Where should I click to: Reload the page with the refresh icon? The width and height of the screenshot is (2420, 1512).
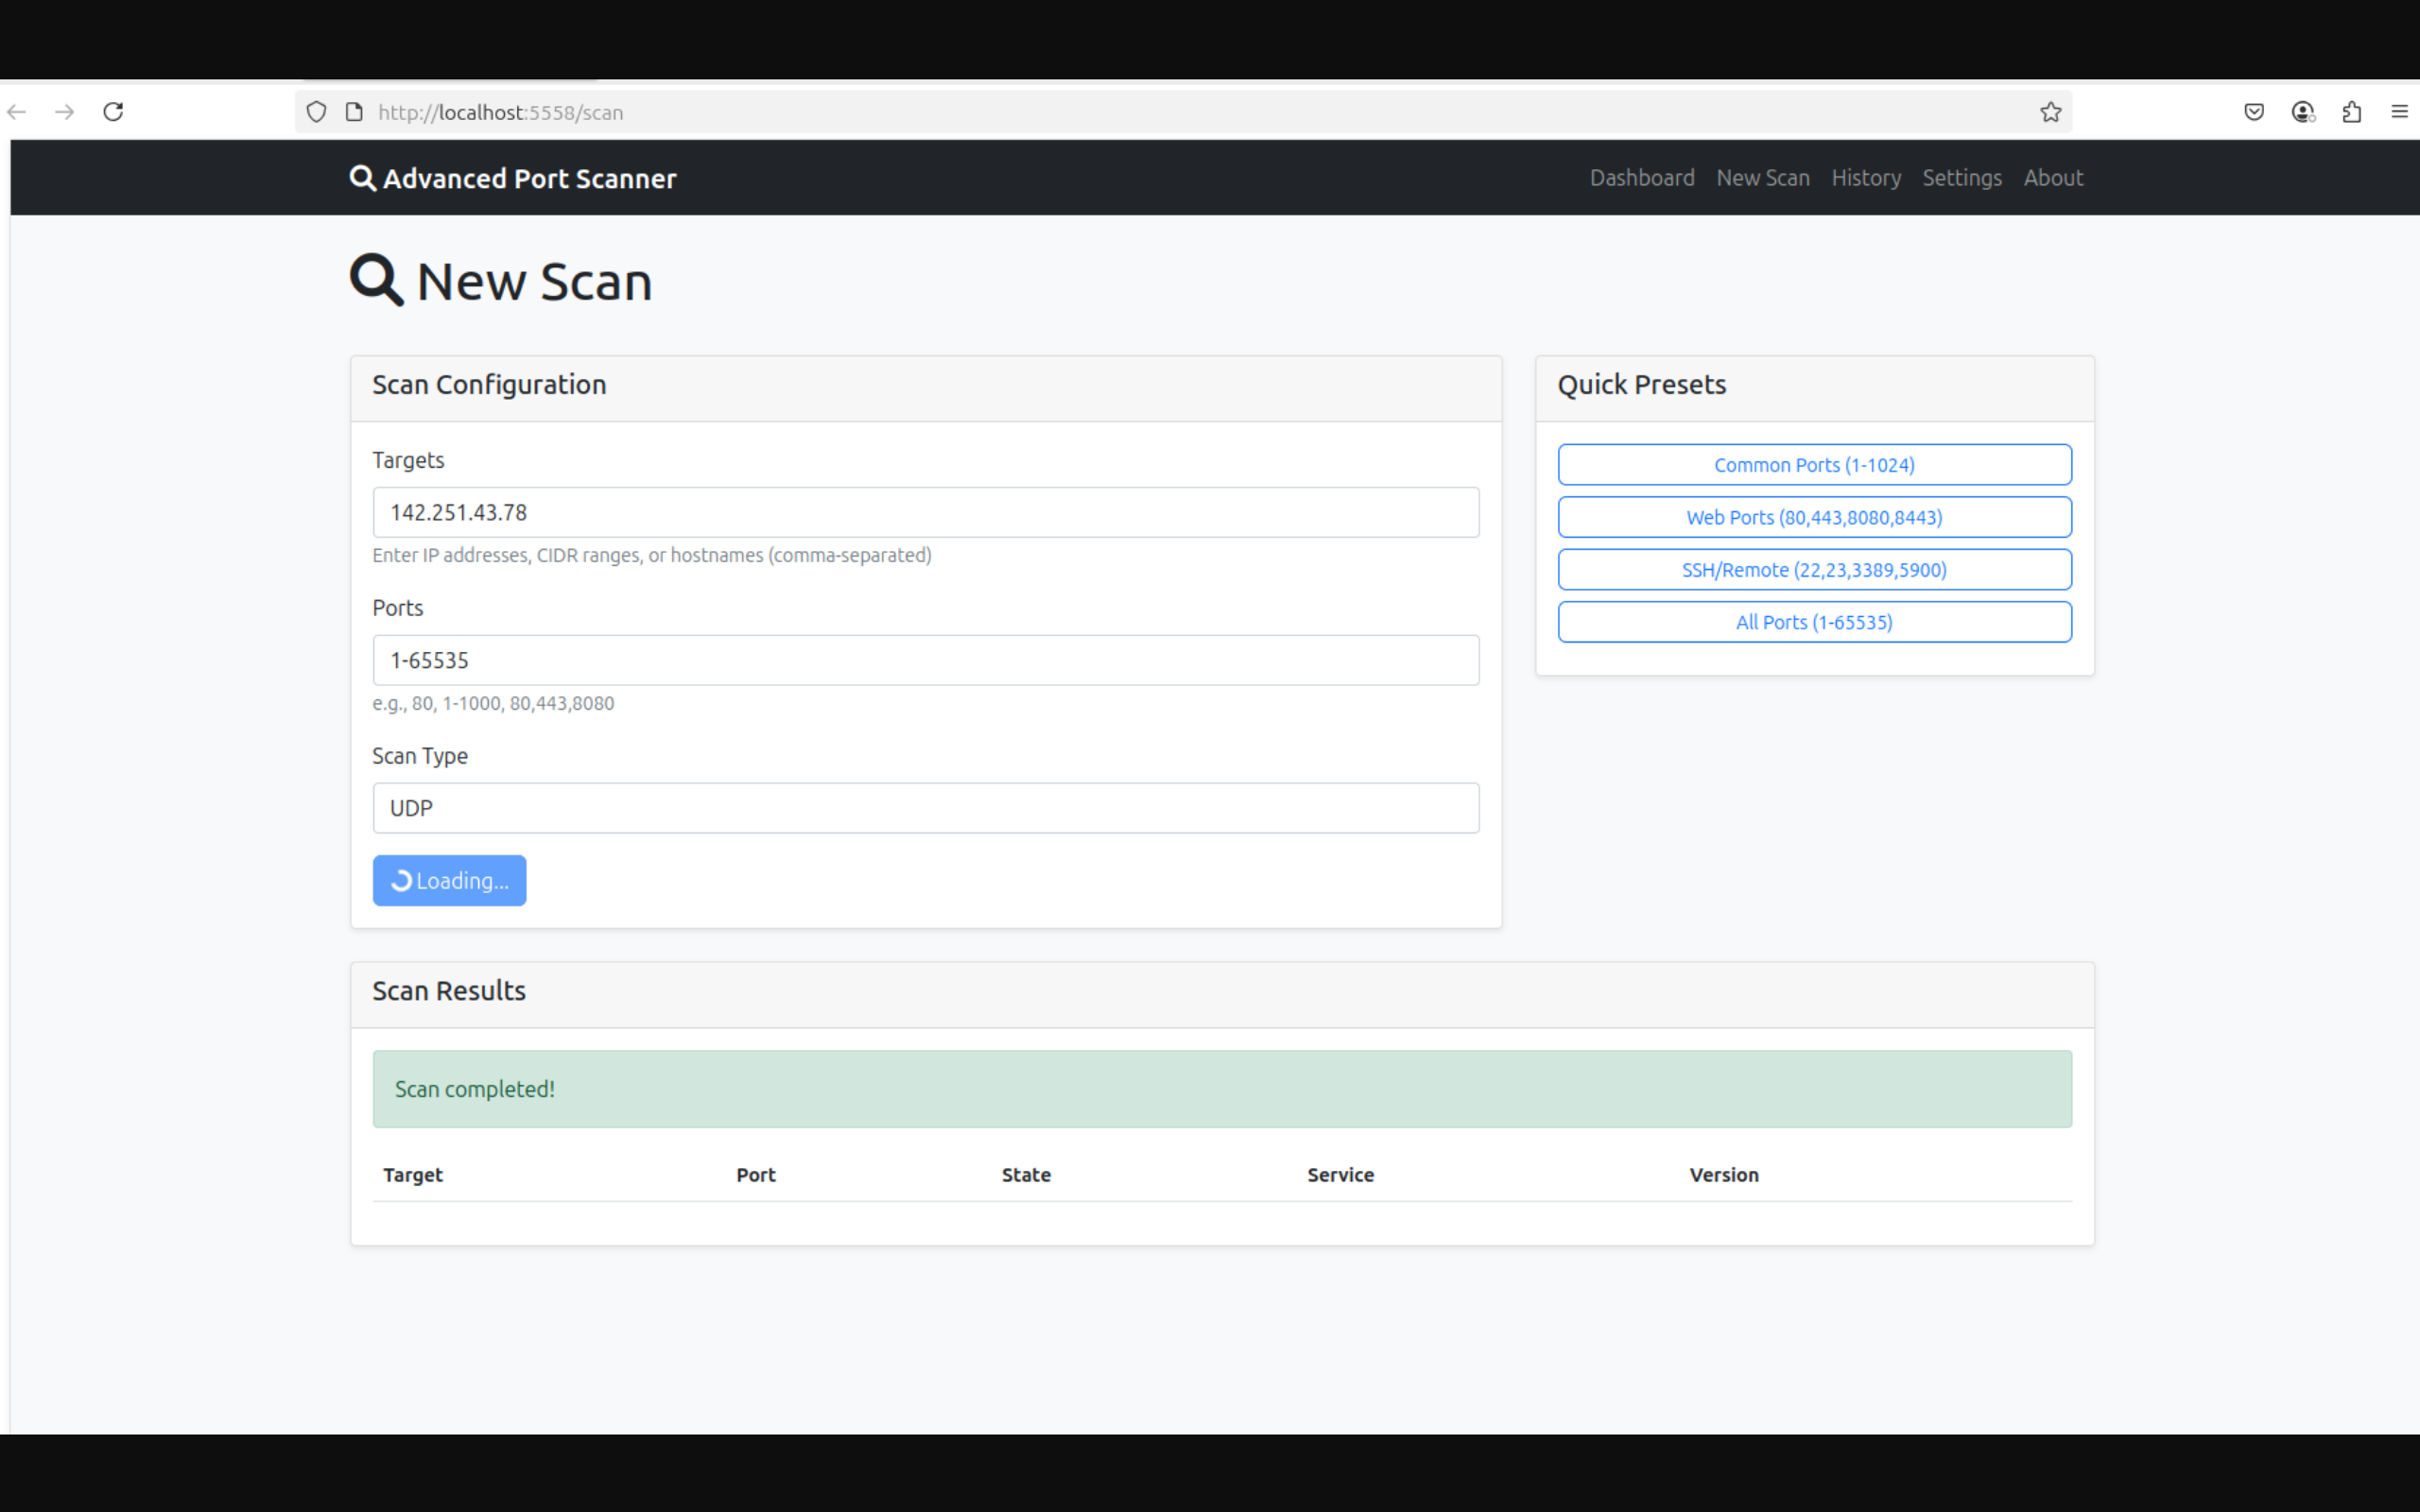tap(113, 112)
